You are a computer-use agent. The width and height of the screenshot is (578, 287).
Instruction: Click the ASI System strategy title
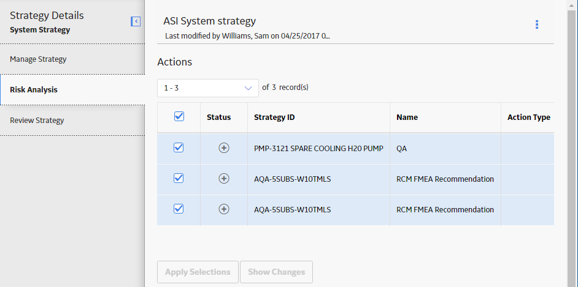click(209, 21)
